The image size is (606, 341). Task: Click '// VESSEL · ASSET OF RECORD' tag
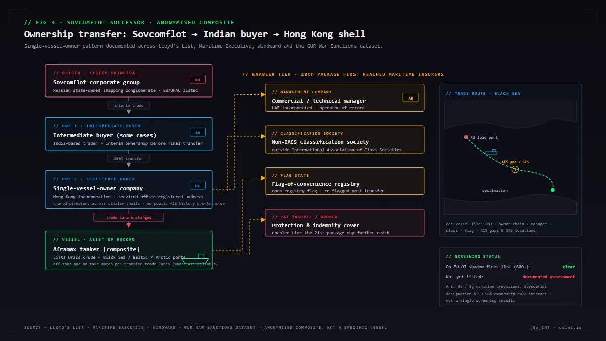tap(94, 239)
